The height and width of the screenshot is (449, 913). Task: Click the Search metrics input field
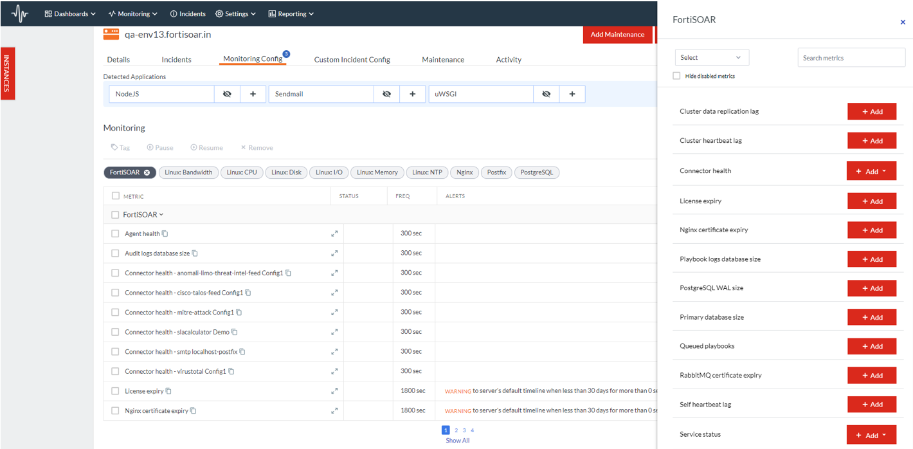tap(851, 57)
